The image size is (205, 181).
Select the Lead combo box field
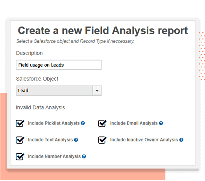click(x=59, y=91)
